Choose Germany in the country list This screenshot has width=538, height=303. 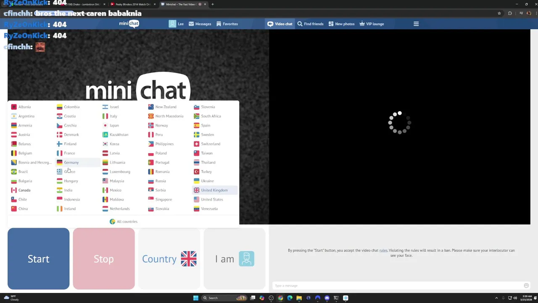click(x=78, y=162)
